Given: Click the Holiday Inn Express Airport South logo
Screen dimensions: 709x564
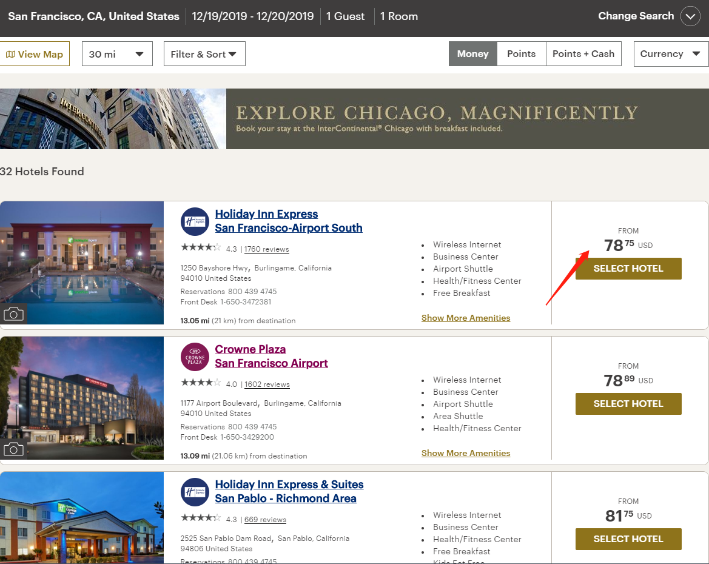Looking at the screenshot, I should pos(195,221).
